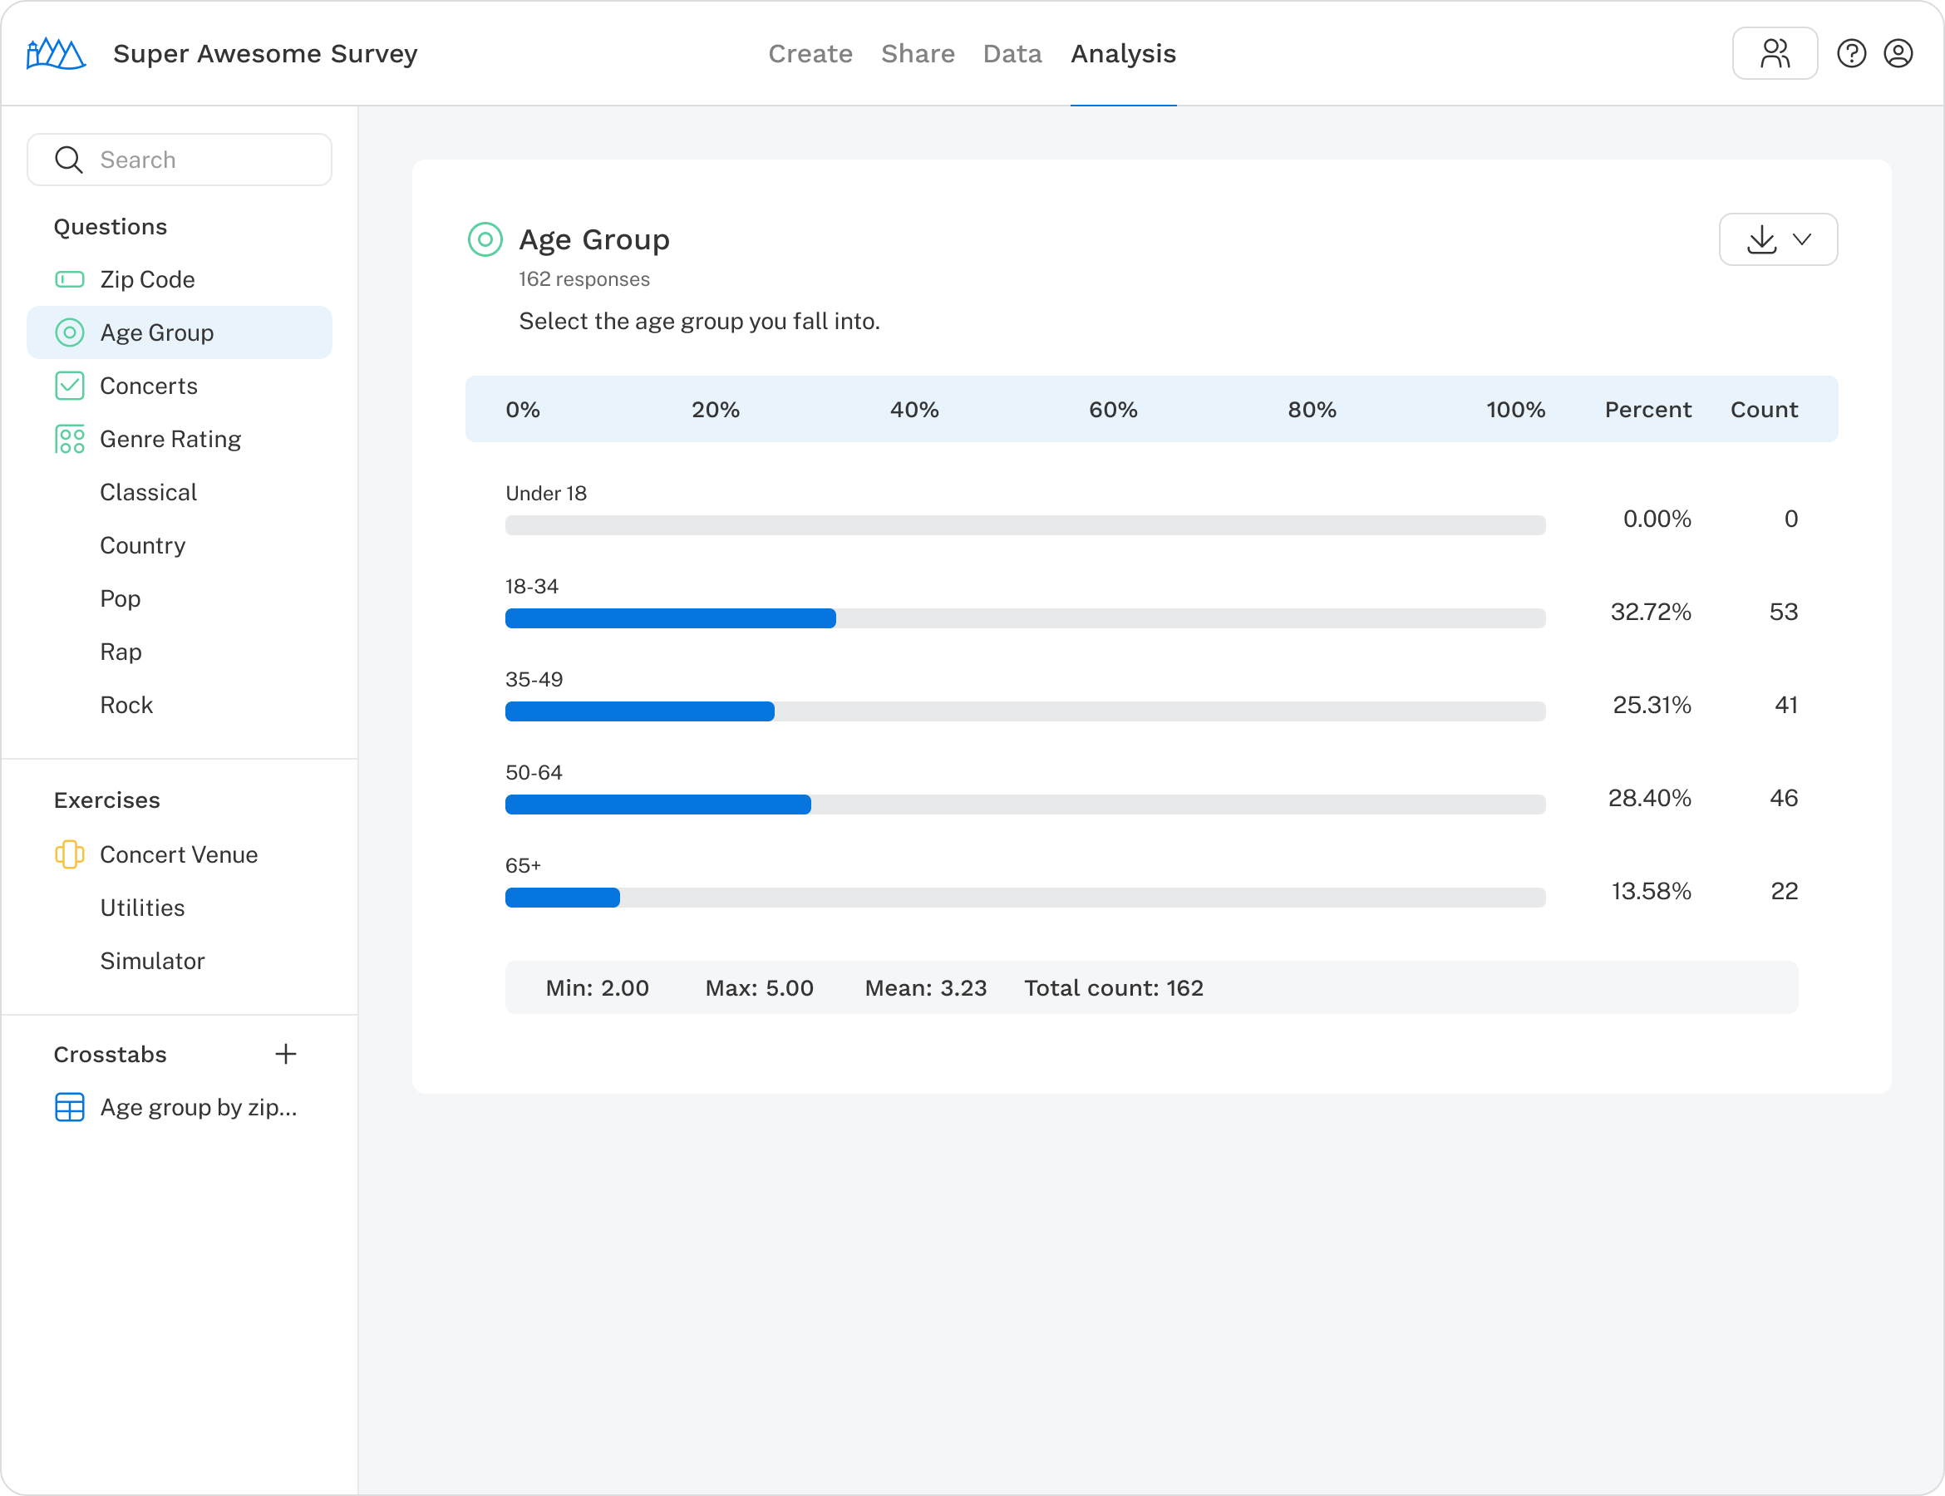Click the Super Awesome Survey title
This screenshot has width=1945, height=1496.
pyautogui.click(x=265, y=53)
